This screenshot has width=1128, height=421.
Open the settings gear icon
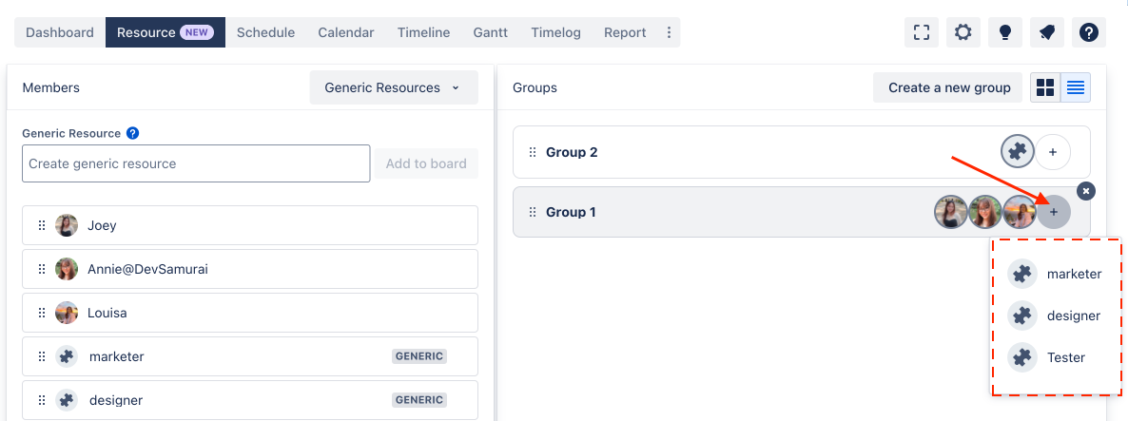pyautogui.click(x=963, y=32)
